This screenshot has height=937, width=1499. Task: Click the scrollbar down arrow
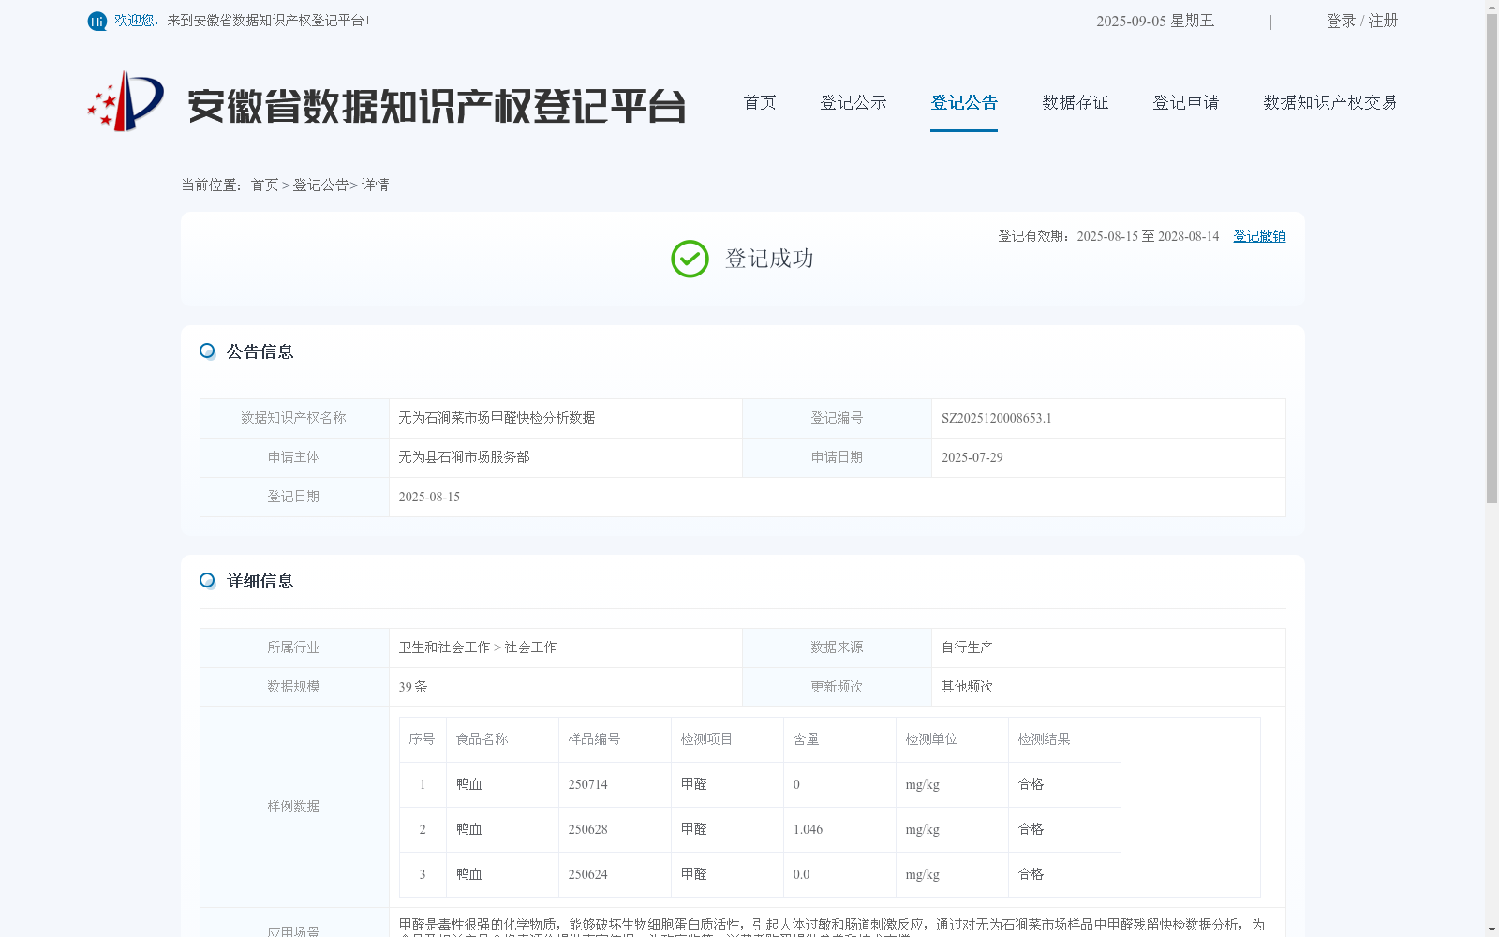1492,930
